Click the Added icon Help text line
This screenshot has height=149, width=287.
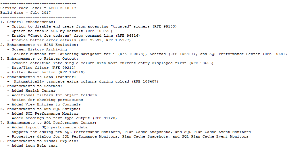coord(34,146)
